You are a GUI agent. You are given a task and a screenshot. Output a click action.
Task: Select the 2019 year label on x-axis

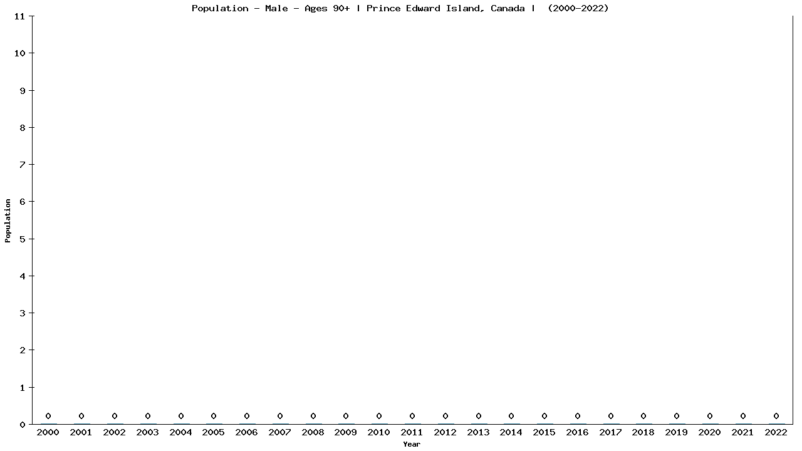677,432
